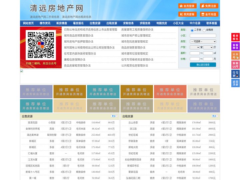The image size is (240, 180).
Task: Open 公共租赁住房管理办法 link
Action: (x=135, y=66)
